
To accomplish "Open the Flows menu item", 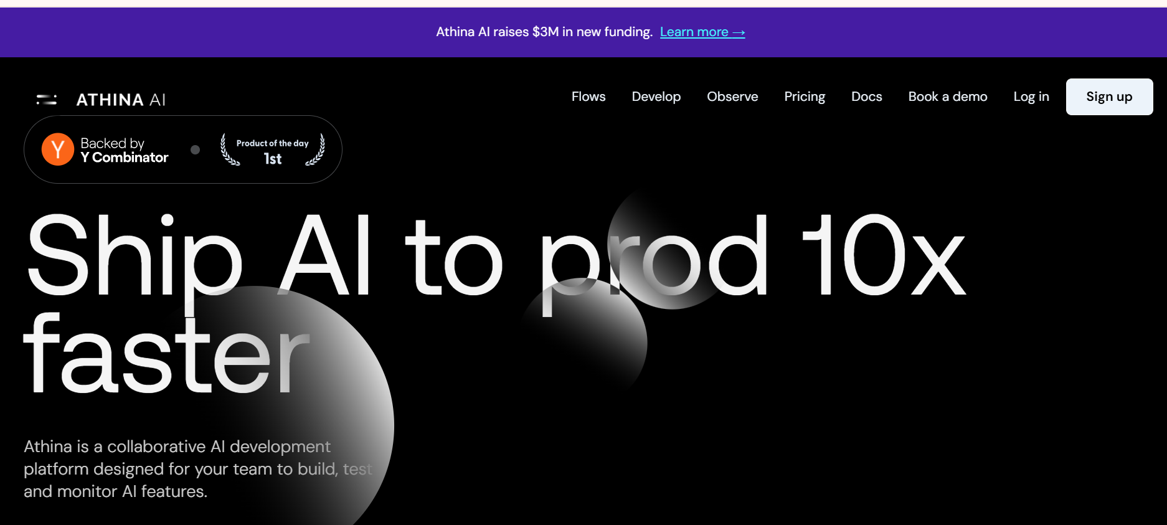I will click(x=588, y=97).
